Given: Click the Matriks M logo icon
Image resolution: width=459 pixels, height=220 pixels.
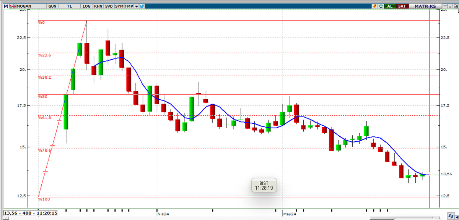Looking at the screenshot, I should pos(6,6).
